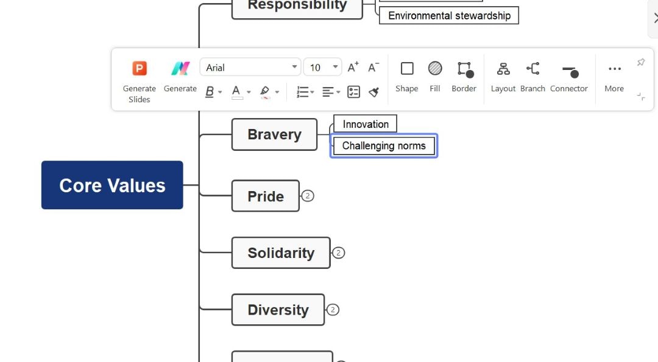
Task: Close the right side panel
Action: tap(655, 18)
